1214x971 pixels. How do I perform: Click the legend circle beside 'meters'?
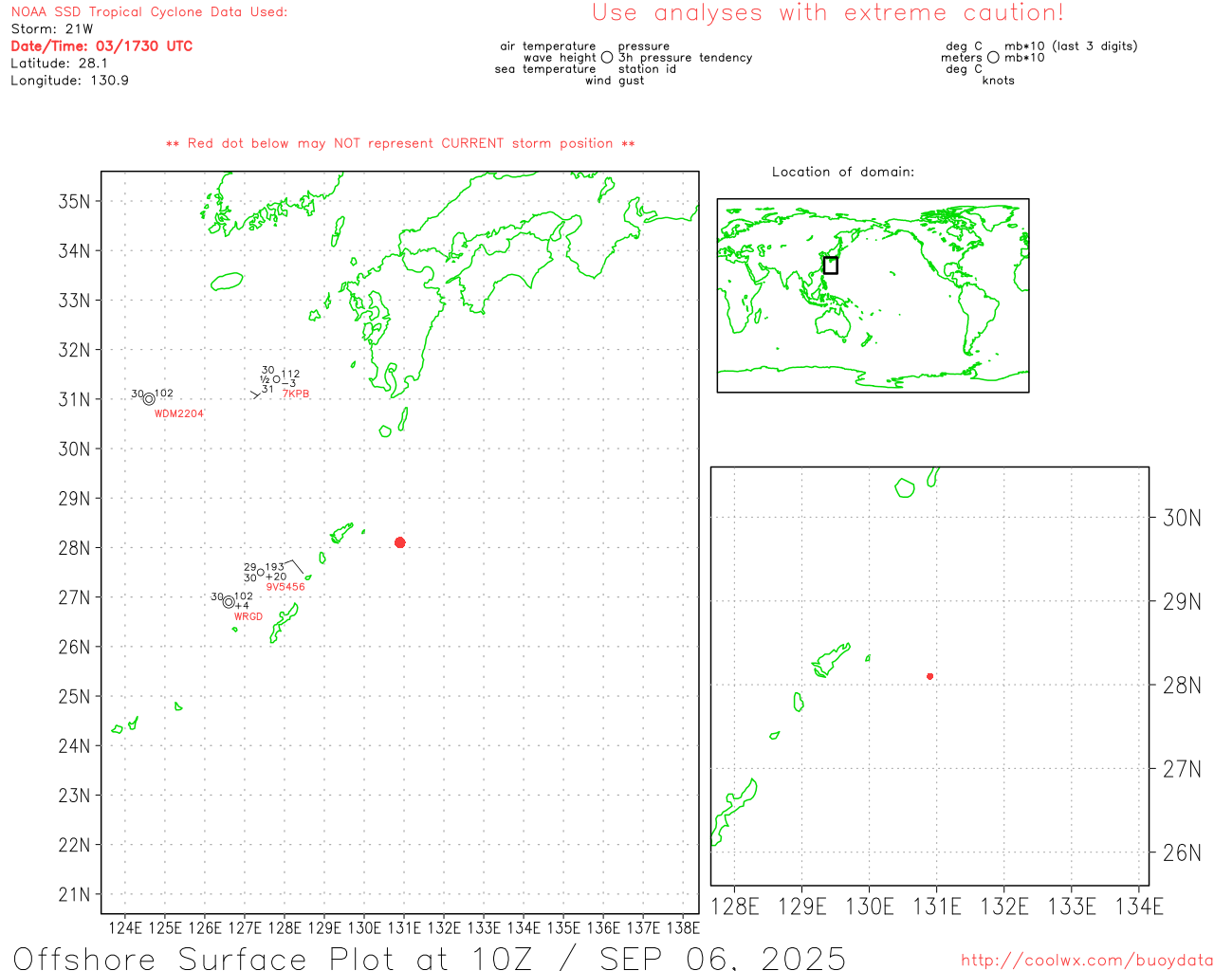coord(993,57)
